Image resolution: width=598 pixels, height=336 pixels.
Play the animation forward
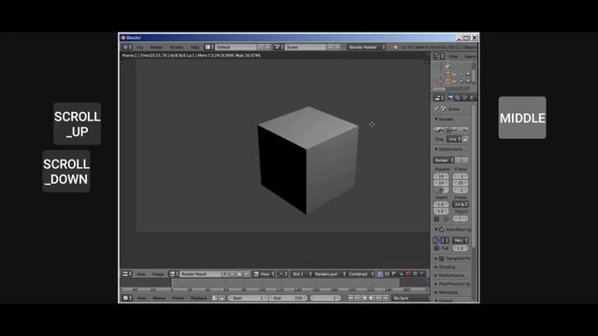(x=372, y=298)
